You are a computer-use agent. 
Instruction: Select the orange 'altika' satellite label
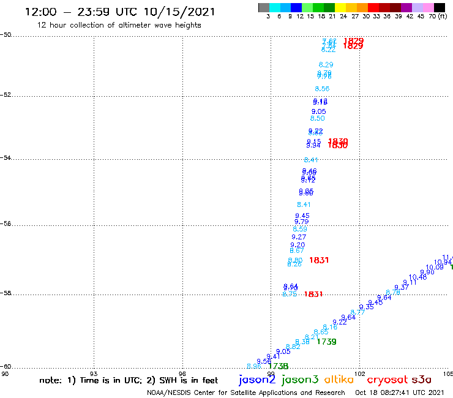[339, 380]
